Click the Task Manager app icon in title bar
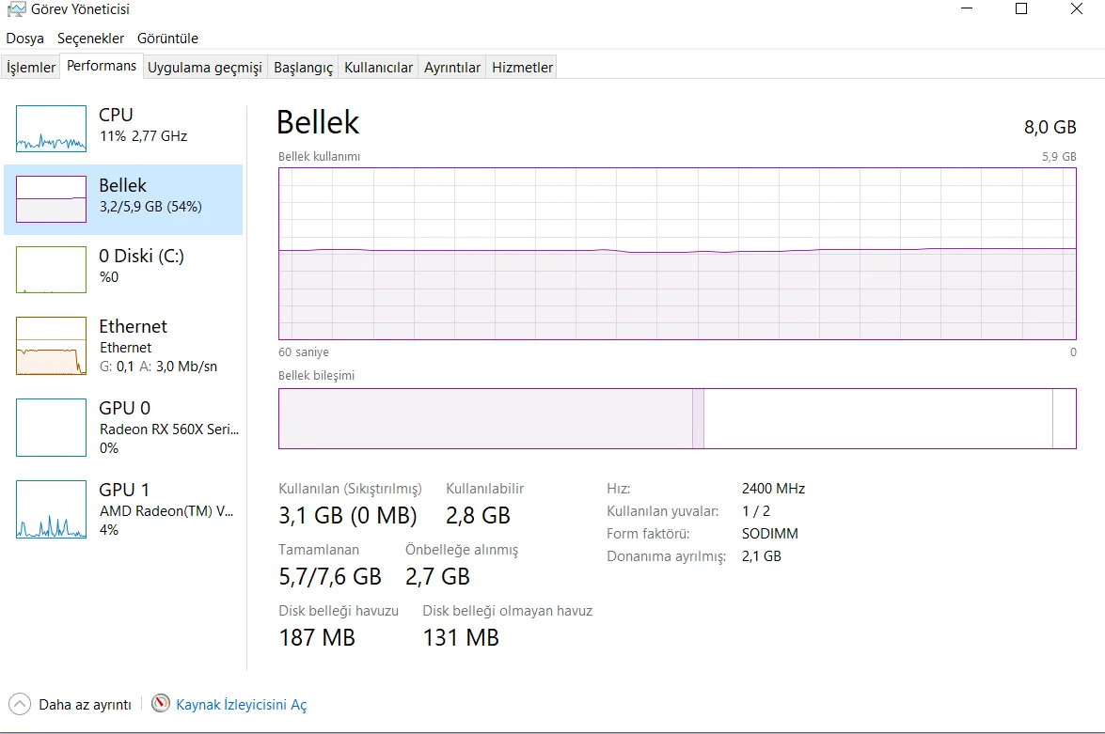The image size is (1105, 734). point(16,9)
